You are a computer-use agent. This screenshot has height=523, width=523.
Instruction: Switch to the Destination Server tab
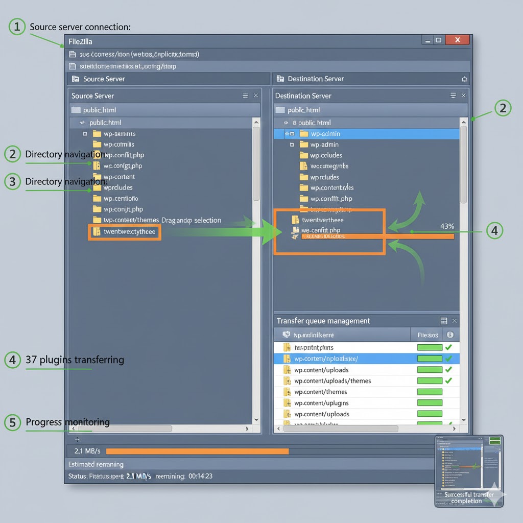coord(371,79)
